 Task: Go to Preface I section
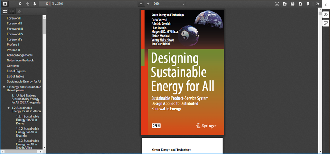pyautogui.click(x=13, y=45)
